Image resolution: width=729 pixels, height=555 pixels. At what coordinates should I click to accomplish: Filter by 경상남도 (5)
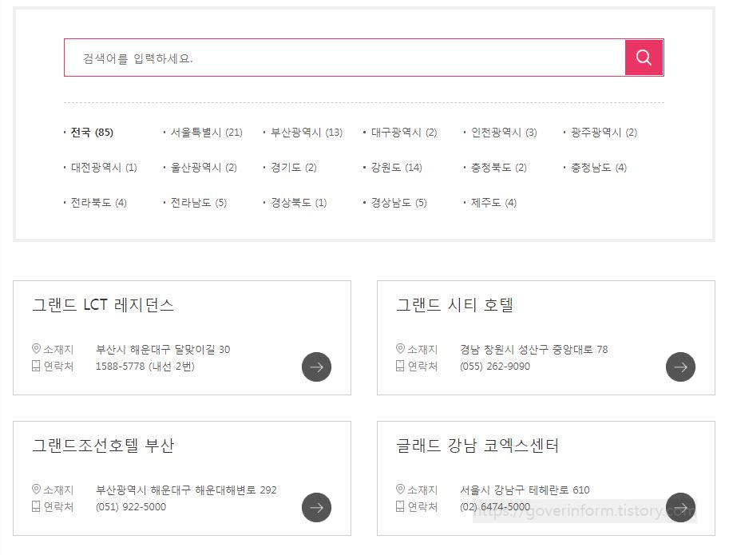pos(398,203)
